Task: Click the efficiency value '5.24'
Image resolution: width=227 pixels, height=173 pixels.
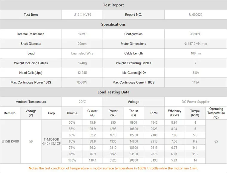Action: pyautogui.click(x=174, y=160)
